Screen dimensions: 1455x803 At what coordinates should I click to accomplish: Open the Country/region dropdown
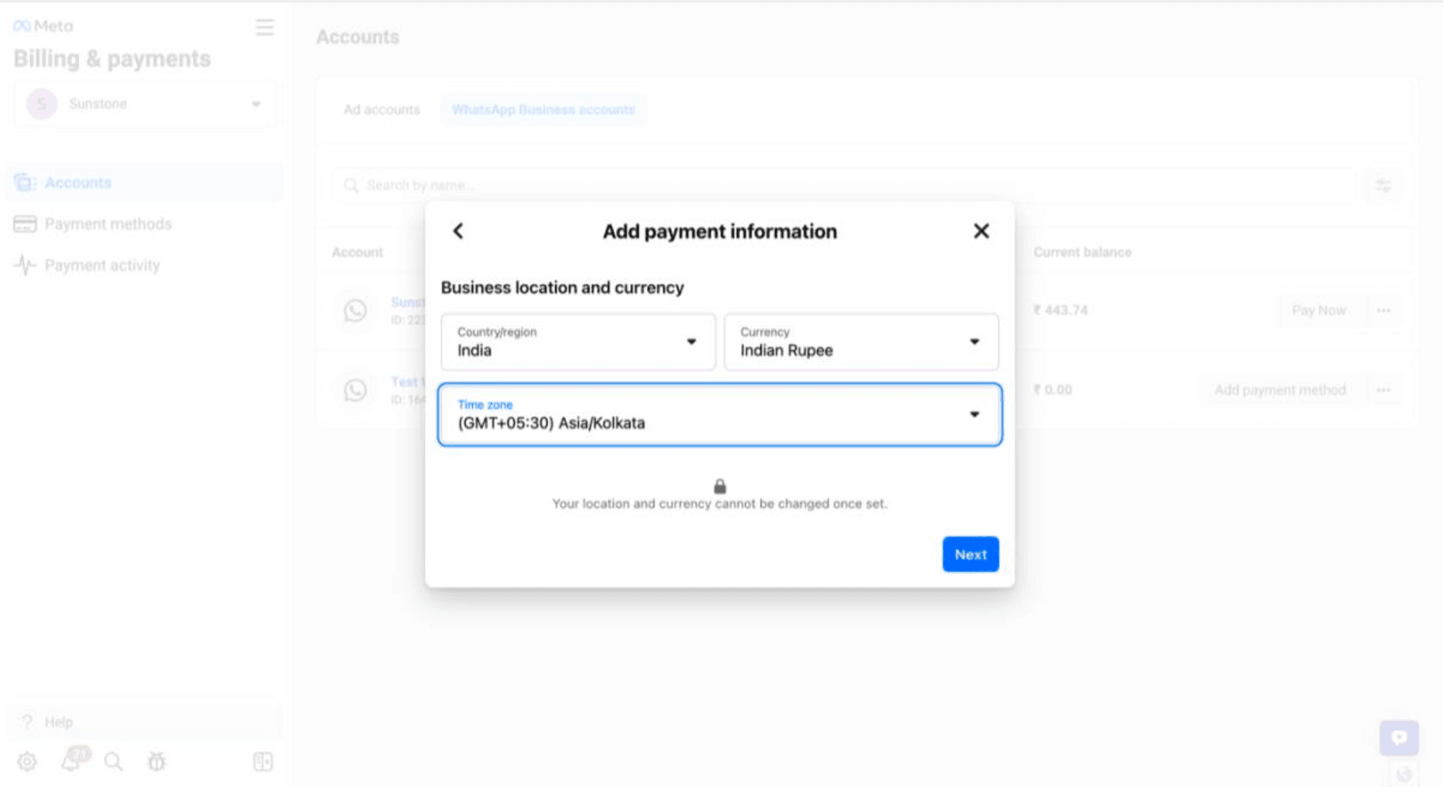[x=578, y=341]
